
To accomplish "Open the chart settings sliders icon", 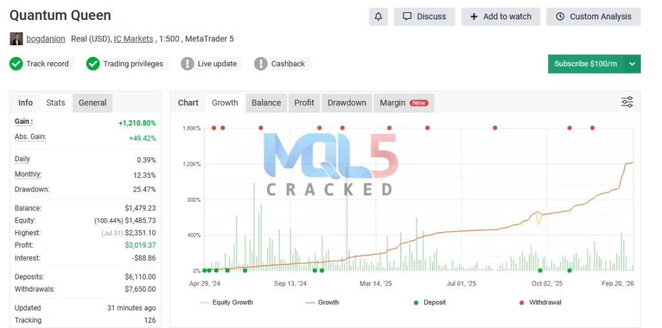I will [627, 102].
